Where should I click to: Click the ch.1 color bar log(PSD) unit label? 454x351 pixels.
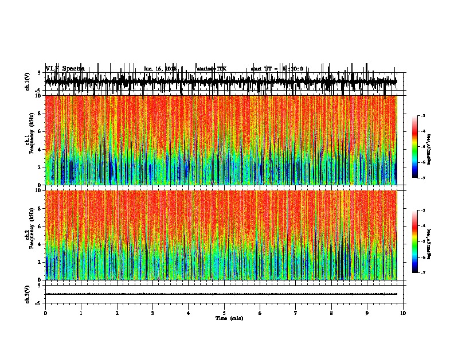(x=429, y=149)
